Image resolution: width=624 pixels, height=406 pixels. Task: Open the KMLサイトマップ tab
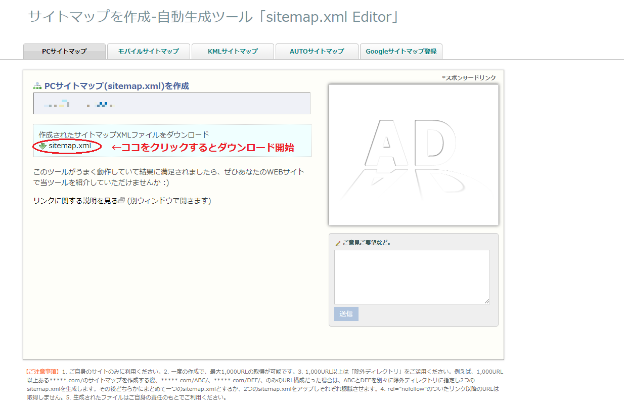(x=233, y=51)
